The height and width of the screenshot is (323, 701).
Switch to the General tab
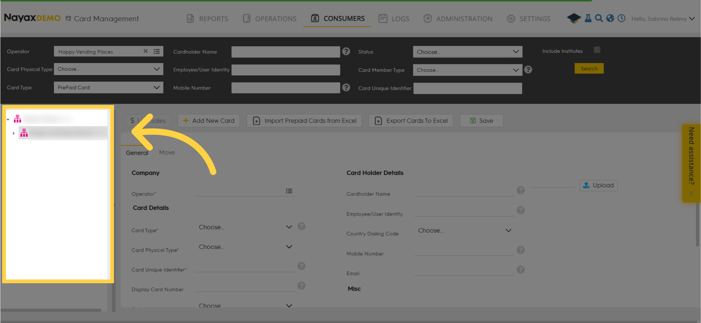pos(137,153)
